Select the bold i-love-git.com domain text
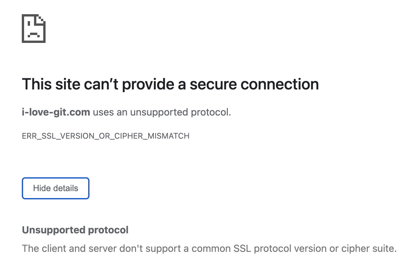This screenshot has width=414, height=270. click(56, 112)
